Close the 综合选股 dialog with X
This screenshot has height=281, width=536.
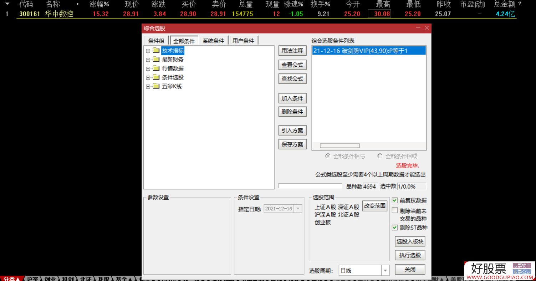(x=427, y=28)
